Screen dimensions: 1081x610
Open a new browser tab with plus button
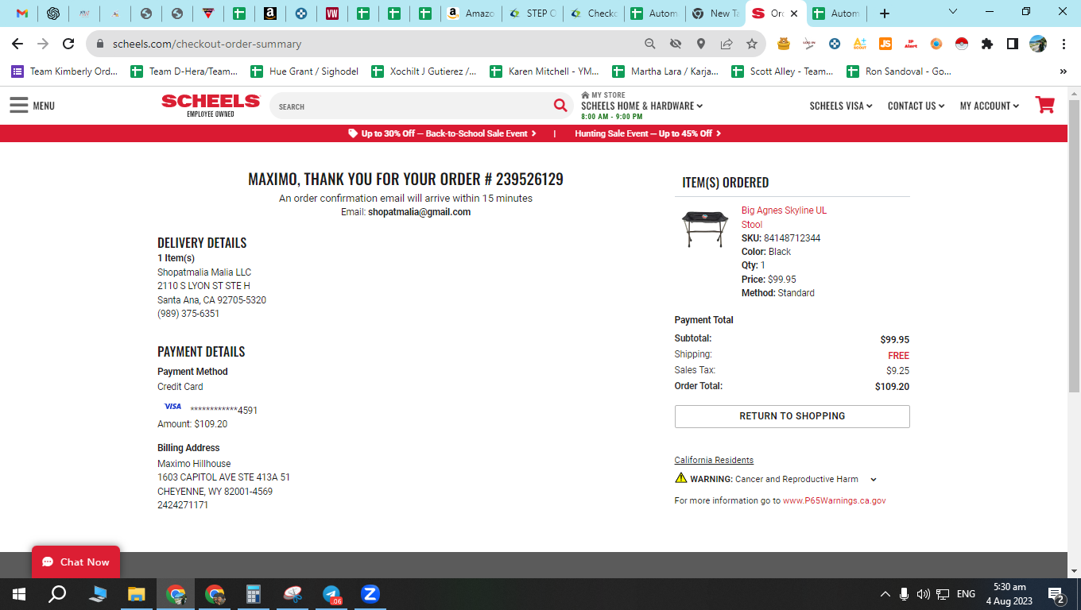(x=885, y=14)
